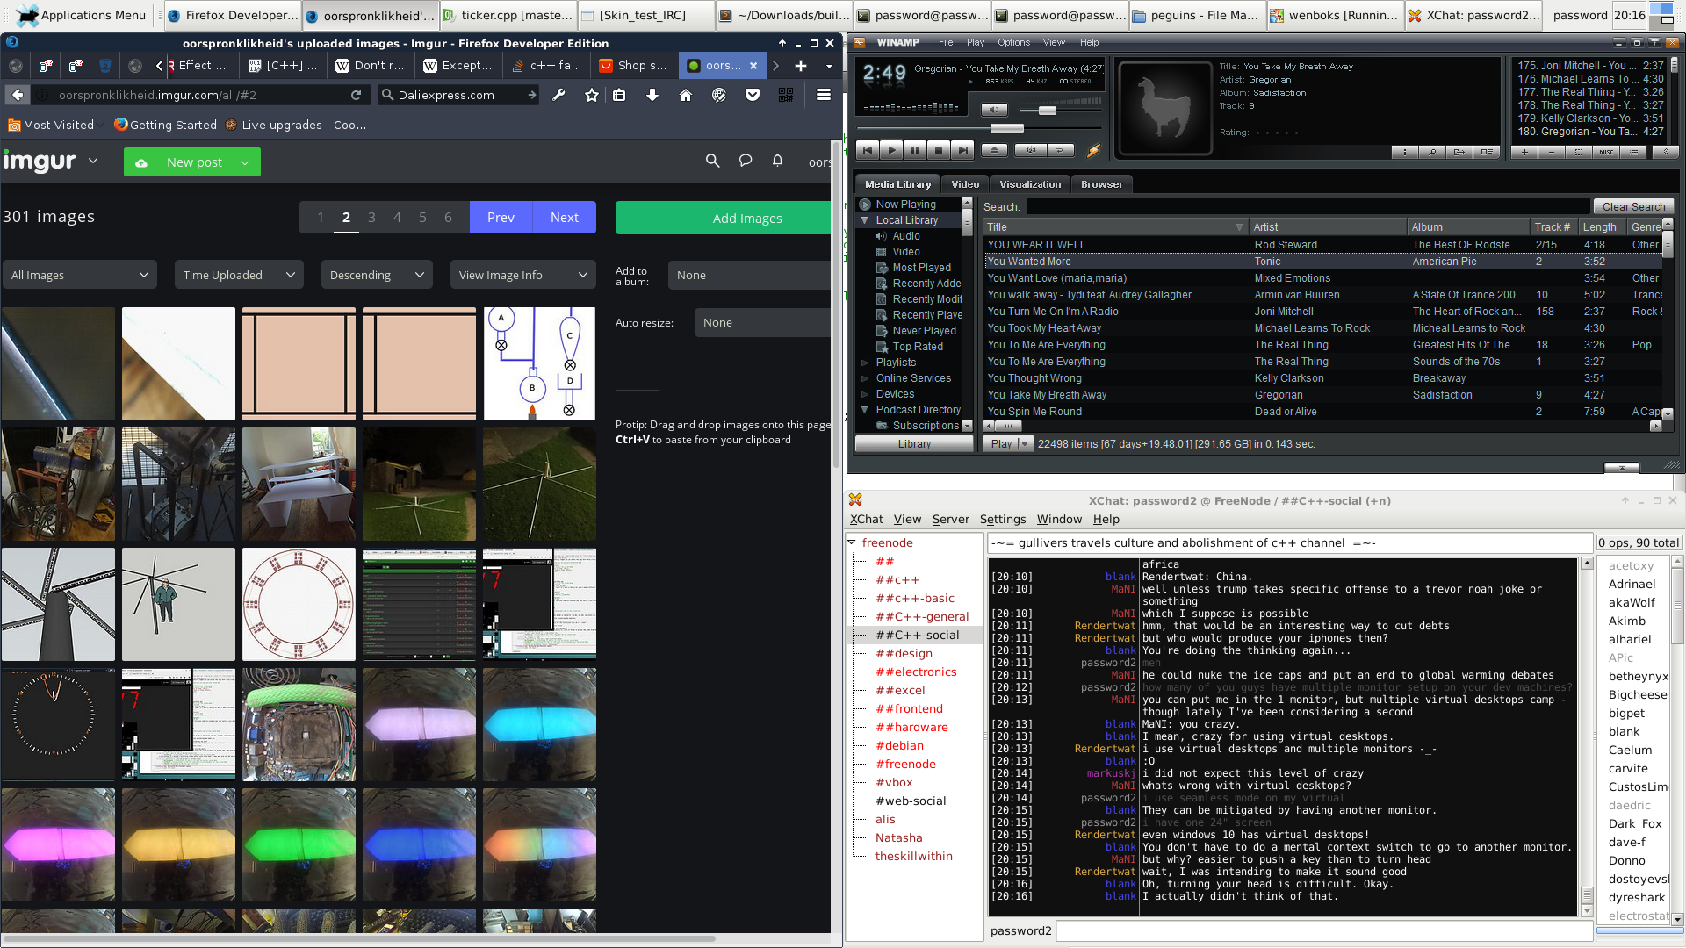Expand the Playlists node in Winamp library
Viewport: 1686px width, 948px height.
(865, 363)
